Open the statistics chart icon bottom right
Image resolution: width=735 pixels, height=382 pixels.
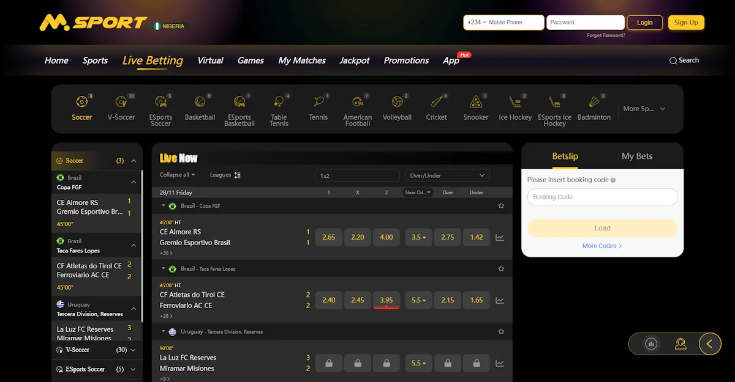(650, 343)
